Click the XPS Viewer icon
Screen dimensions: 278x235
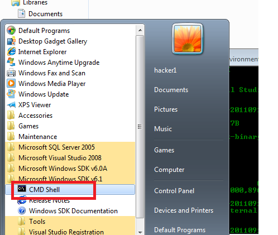[11, 105]
